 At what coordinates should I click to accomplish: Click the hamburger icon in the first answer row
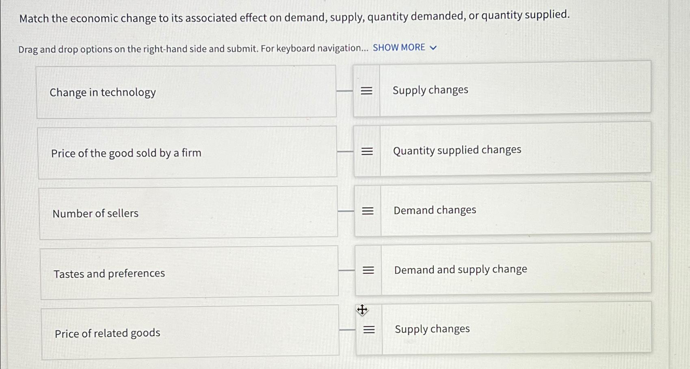click(367, 91)
